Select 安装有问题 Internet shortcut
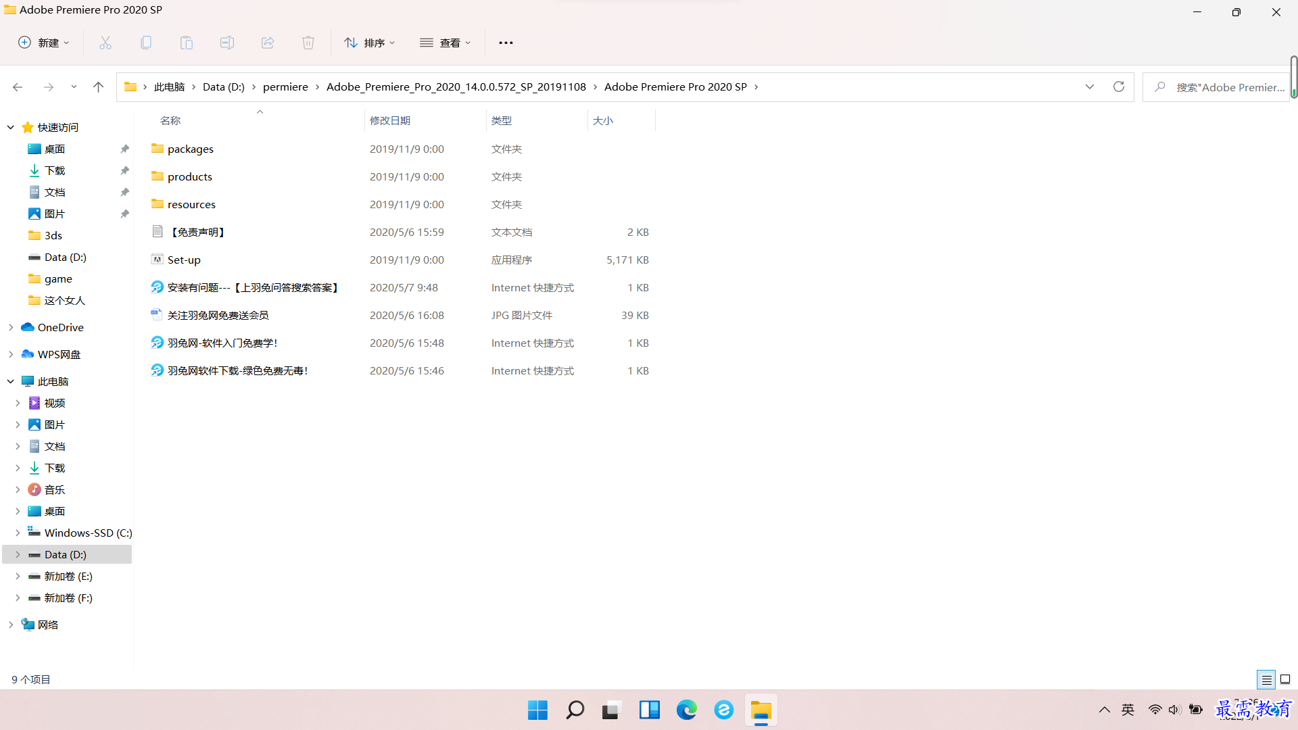Screen dimensions: 1298x730 tap(252, 287)
